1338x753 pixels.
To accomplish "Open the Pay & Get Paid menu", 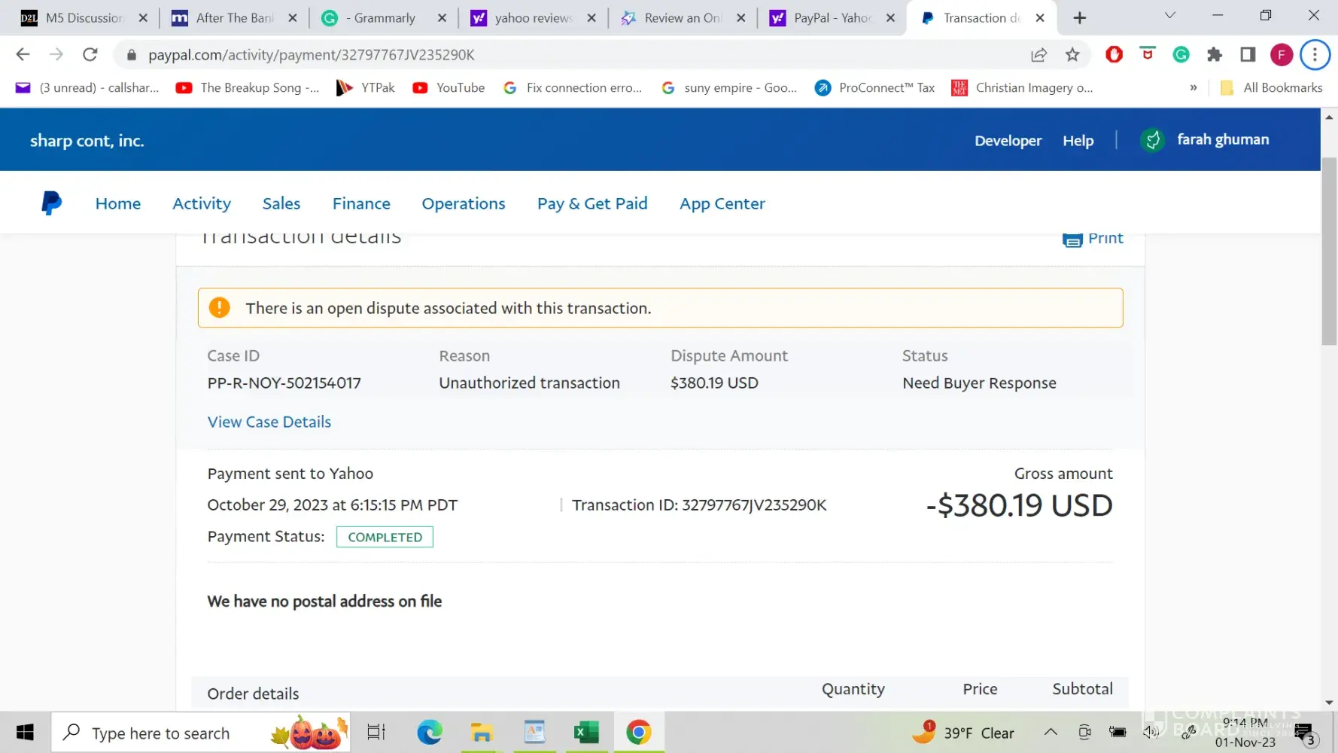I will point(592,203).
